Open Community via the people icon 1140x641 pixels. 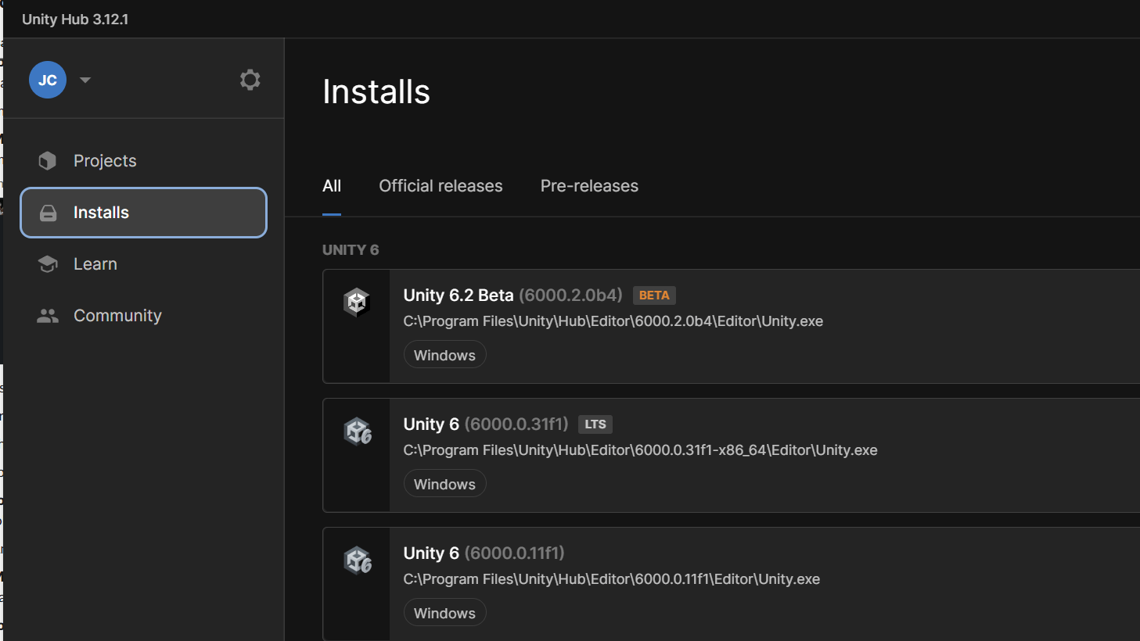coord(48,316)
